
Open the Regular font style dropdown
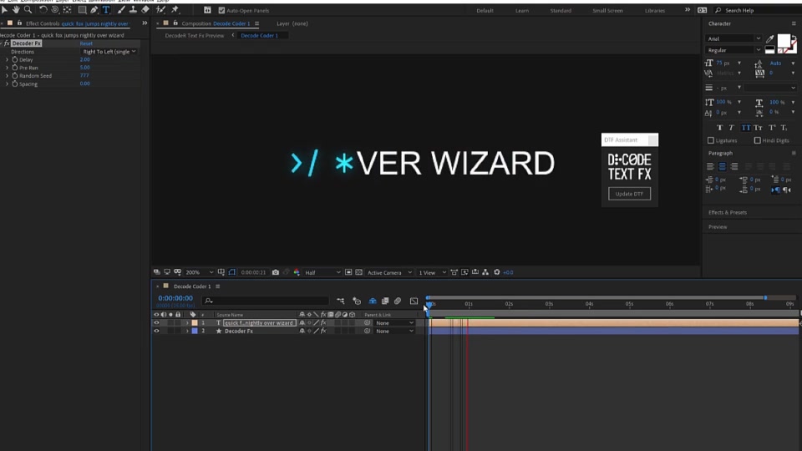click(733, 50)
